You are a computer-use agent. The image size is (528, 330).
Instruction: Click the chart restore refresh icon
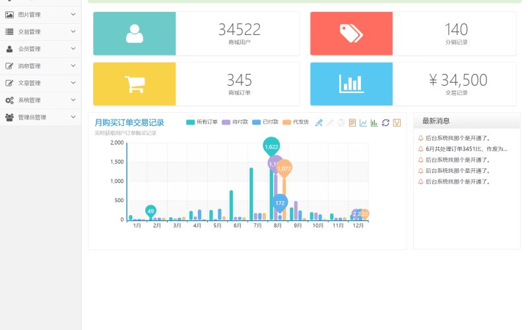385,123
